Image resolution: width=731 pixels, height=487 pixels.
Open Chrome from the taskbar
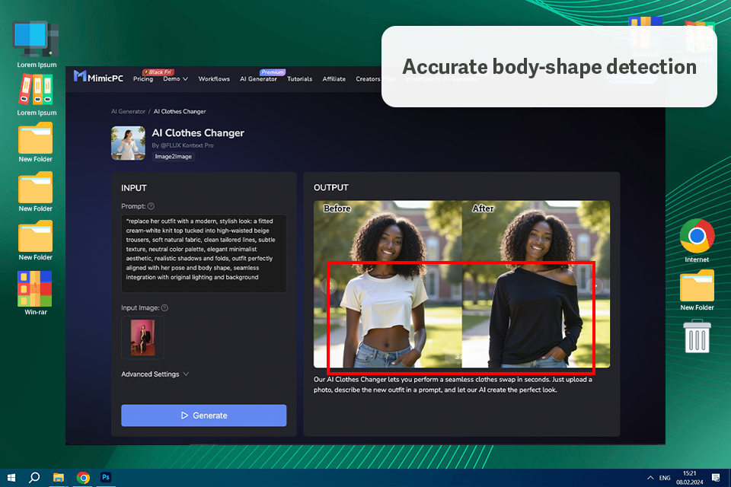pos(84,477)
